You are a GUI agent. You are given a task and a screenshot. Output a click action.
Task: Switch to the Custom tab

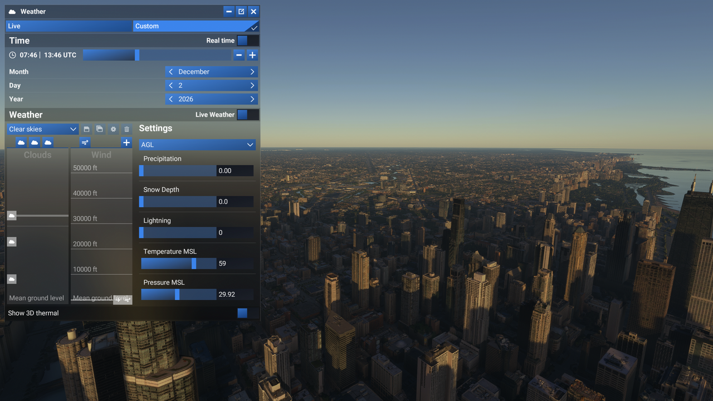pyautogui.click(x=196, y=26)
